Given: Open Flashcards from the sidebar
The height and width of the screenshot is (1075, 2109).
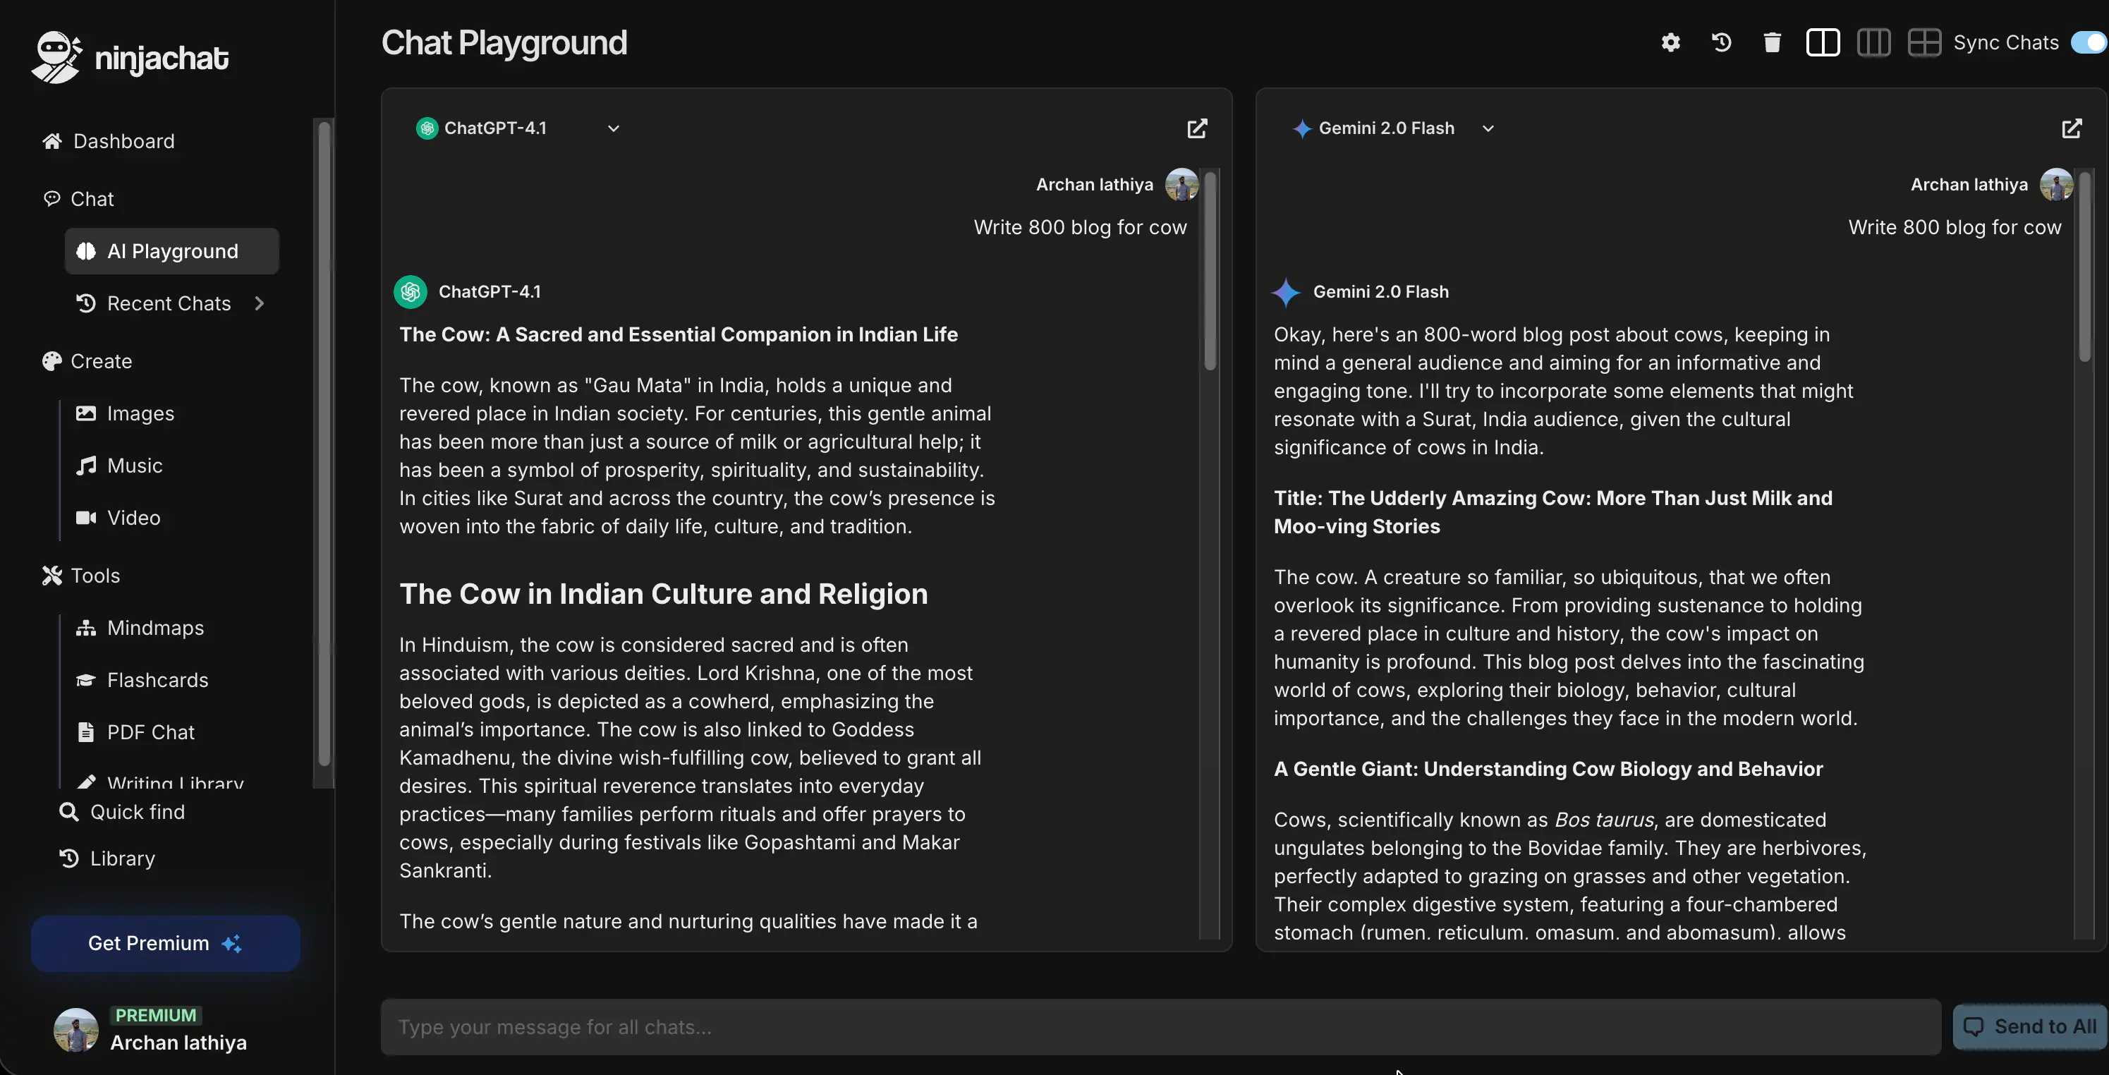Looking at the screenshot, I should tap(157, 681).
